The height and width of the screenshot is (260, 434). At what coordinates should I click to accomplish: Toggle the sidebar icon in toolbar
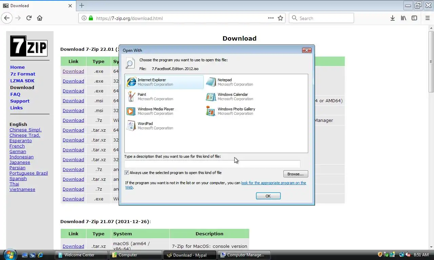[x=414, y=18]
